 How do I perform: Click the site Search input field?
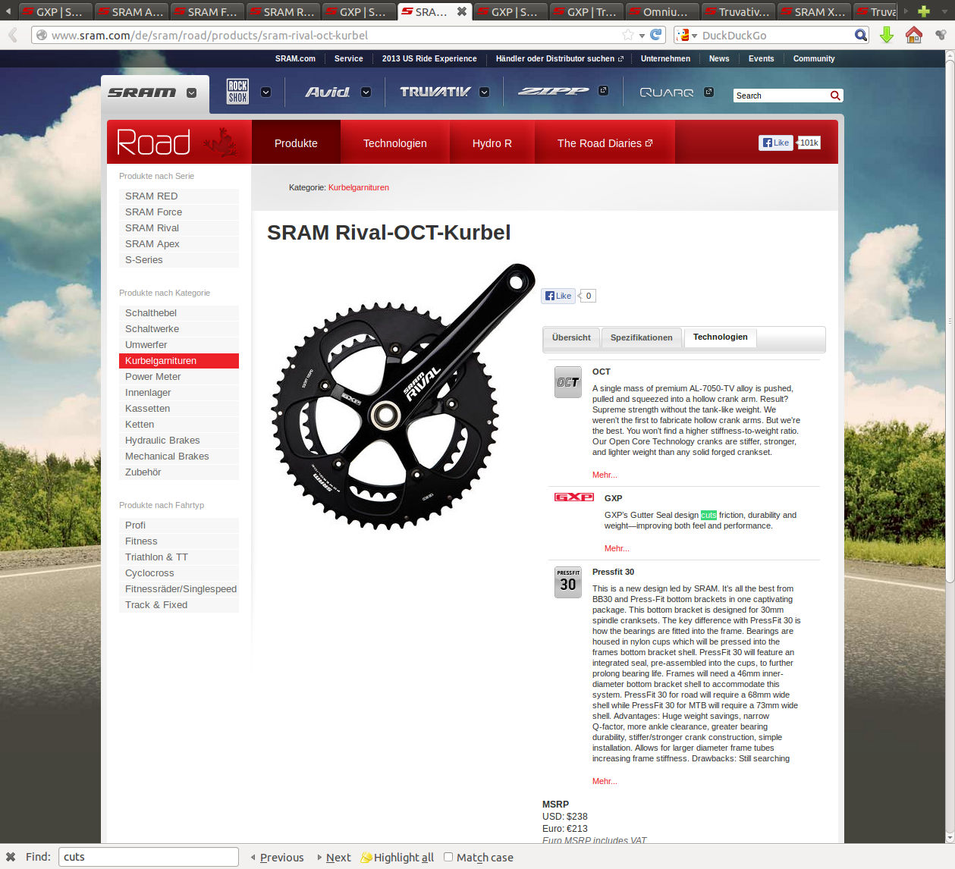(781, 96)
